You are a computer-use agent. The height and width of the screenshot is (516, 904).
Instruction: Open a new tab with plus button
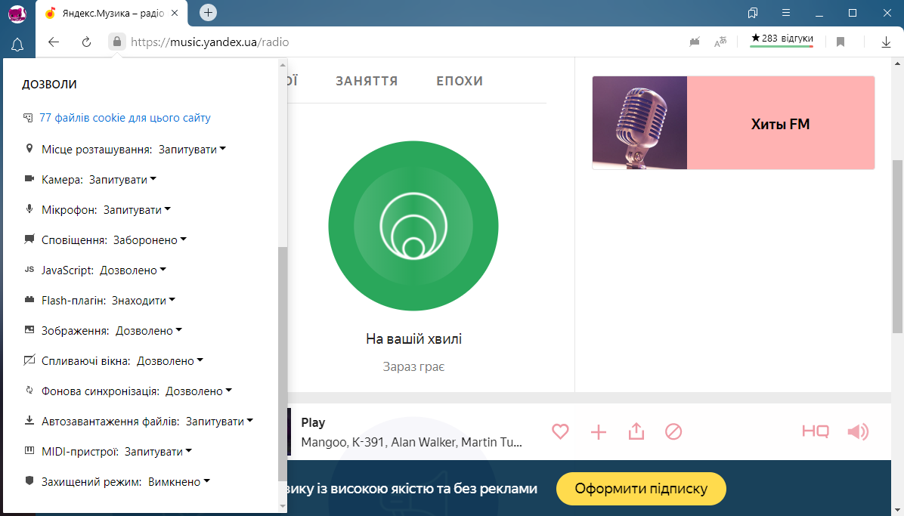coord(208,12)
